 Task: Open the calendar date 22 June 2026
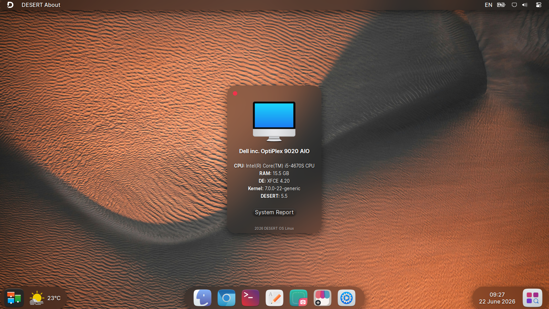tap(497, 301)
